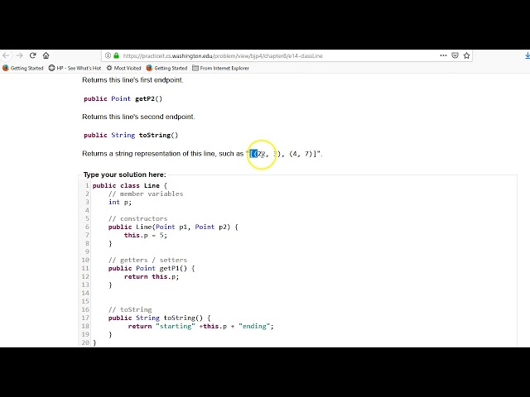The height and width of the screenshot is (397, 530).
Task: Reload the page with refresh icon
Action: coord(33,55)
